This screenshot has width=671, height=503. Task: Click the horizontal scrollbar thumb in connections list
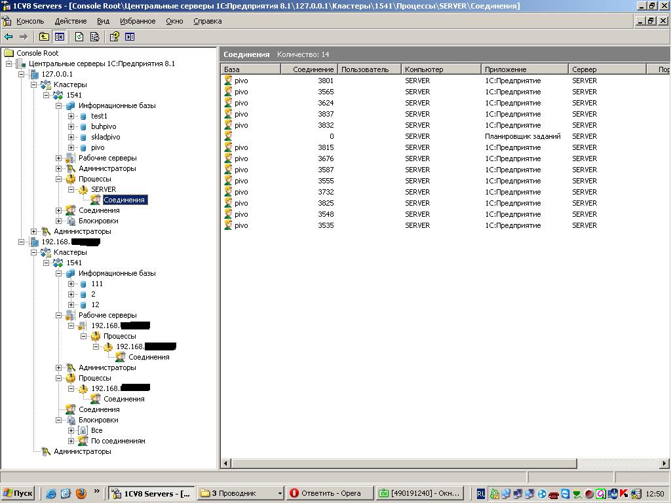coord(404,463)
